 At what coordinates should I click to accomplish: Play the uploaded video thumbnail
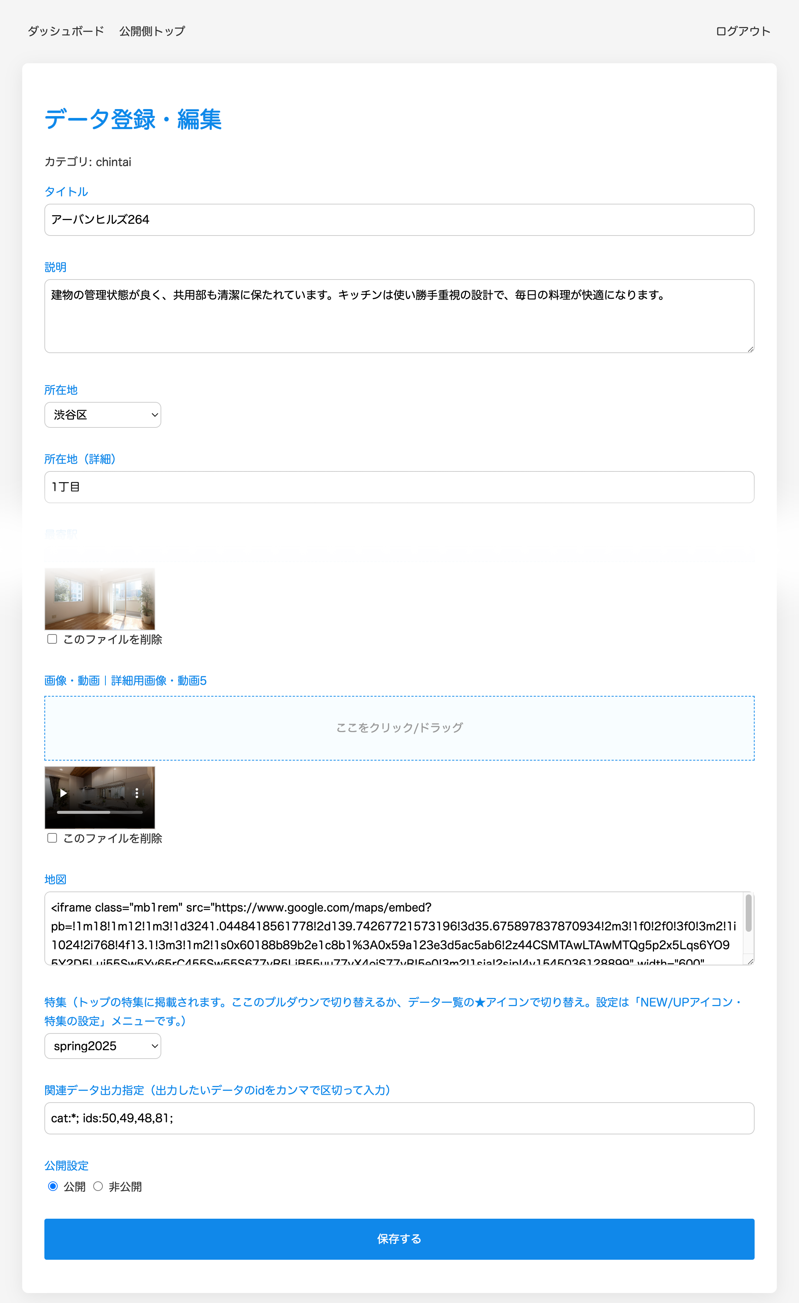[64, 793]
